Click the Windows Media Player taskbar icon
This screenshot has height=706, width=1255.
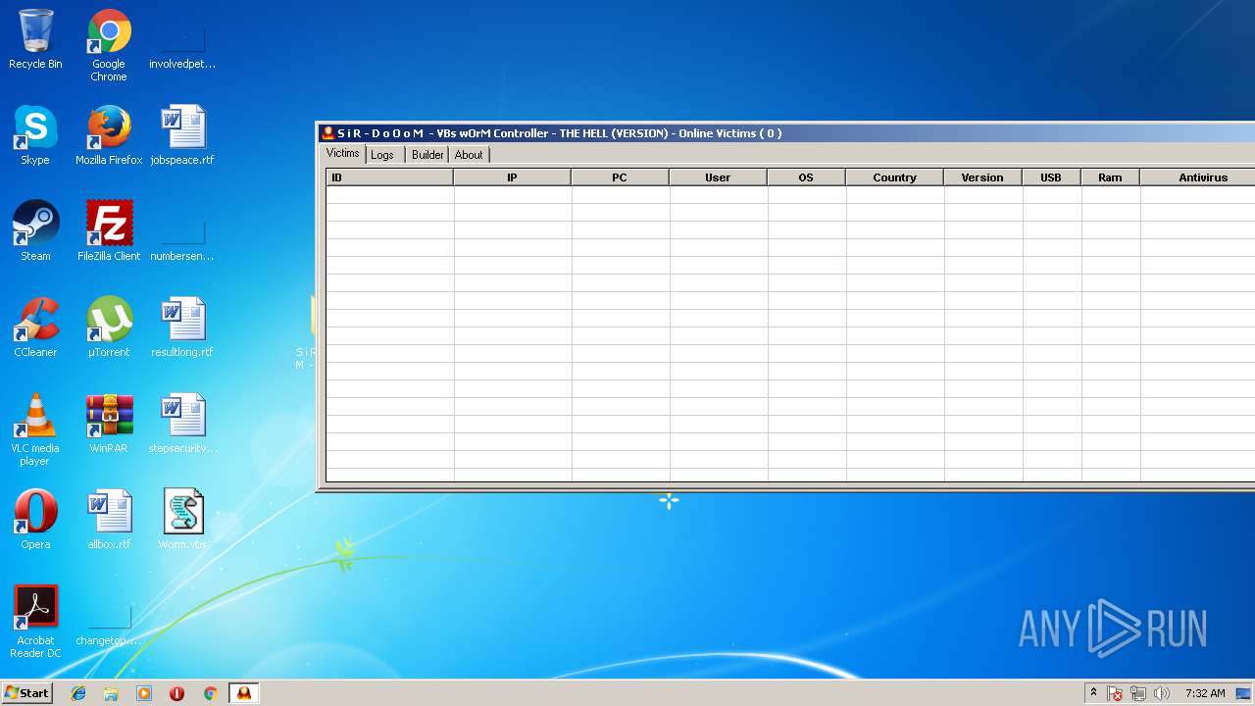pos(144,693)
